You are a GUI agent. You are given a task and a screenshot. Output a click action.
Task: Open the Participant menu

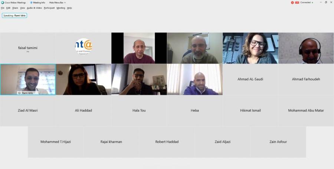[49, 8]
